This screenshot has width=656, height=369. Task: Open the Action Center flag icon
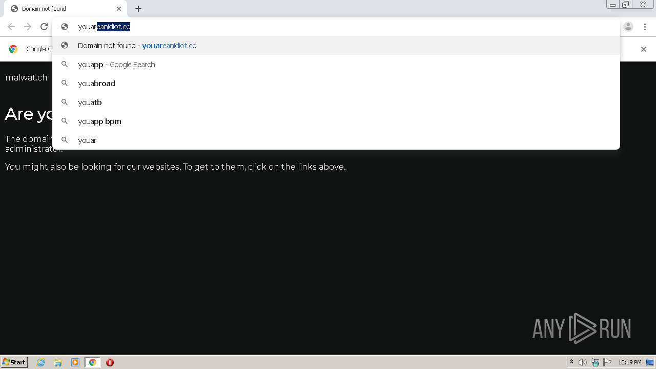(x=607, y=362)
